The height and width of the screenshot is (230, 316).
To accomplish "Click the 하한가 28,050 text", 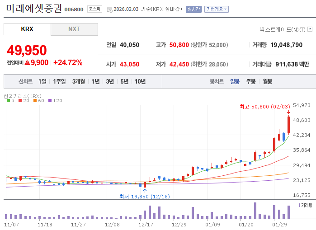I will click(209, 64).
